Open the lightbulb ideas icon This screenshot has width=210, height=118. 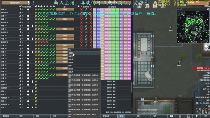197,116
